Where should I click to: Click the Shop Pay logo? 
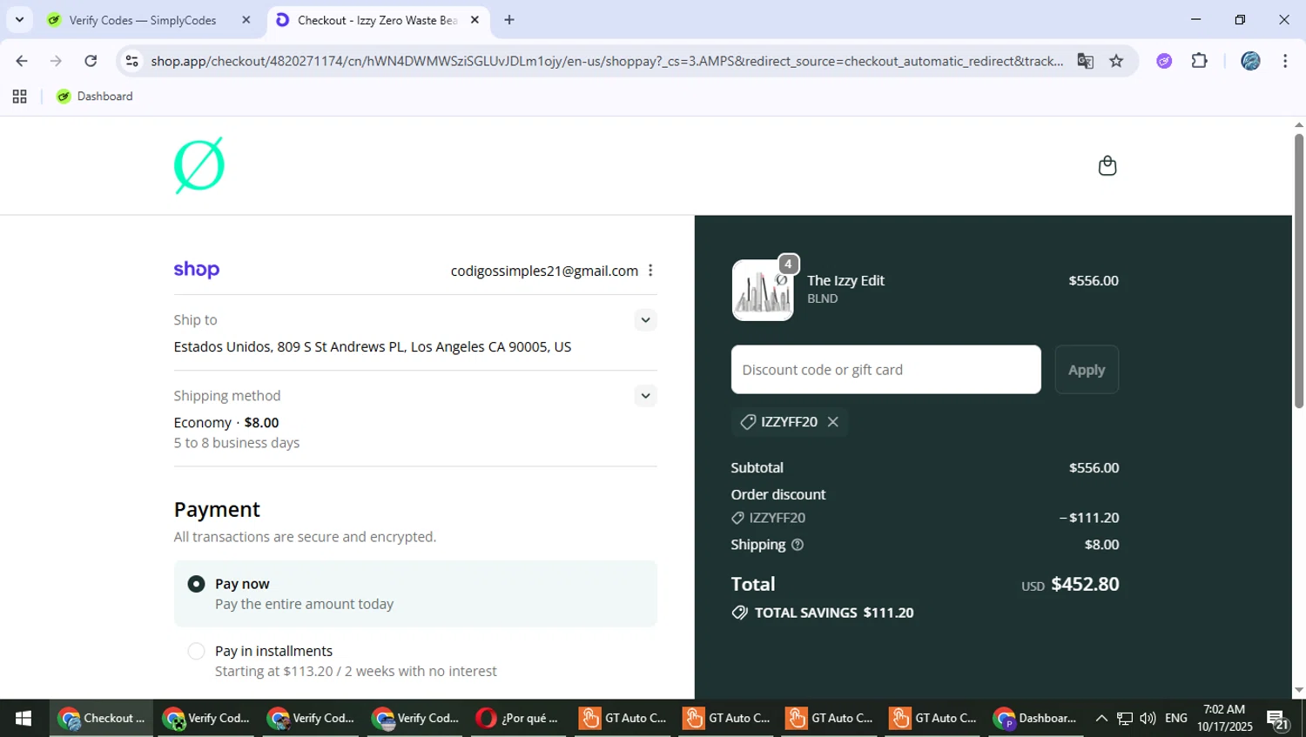tap(197, 270)
